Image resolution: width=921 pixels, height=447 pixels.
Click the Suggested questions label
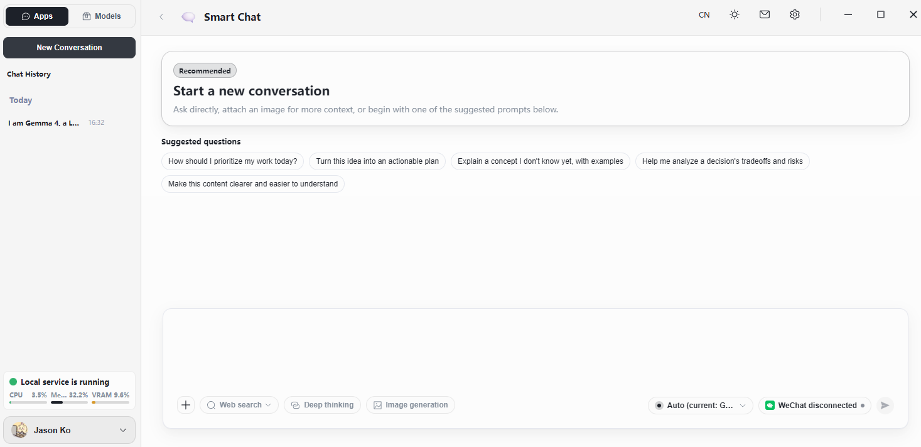tap(201, 142)
